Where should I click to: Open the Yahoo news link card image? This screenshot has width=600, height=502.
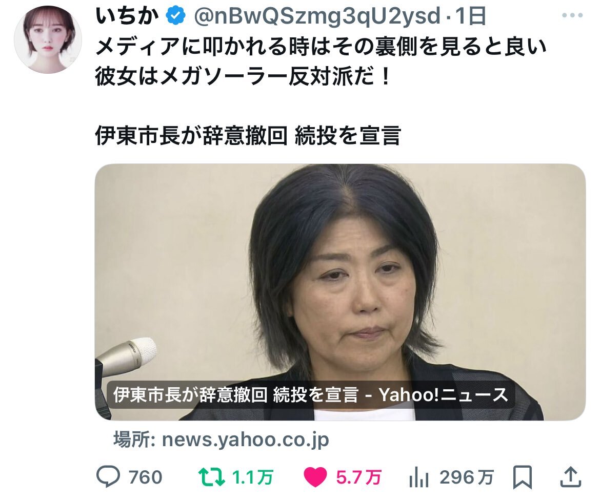[340, 292]
